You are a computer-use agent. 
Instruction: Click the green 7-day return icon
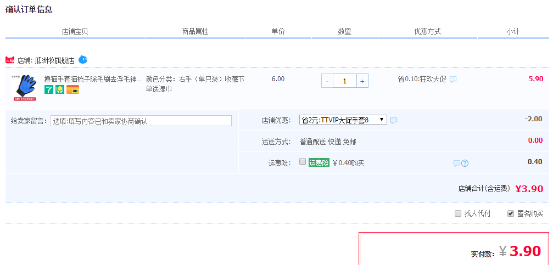pos(49,89)
